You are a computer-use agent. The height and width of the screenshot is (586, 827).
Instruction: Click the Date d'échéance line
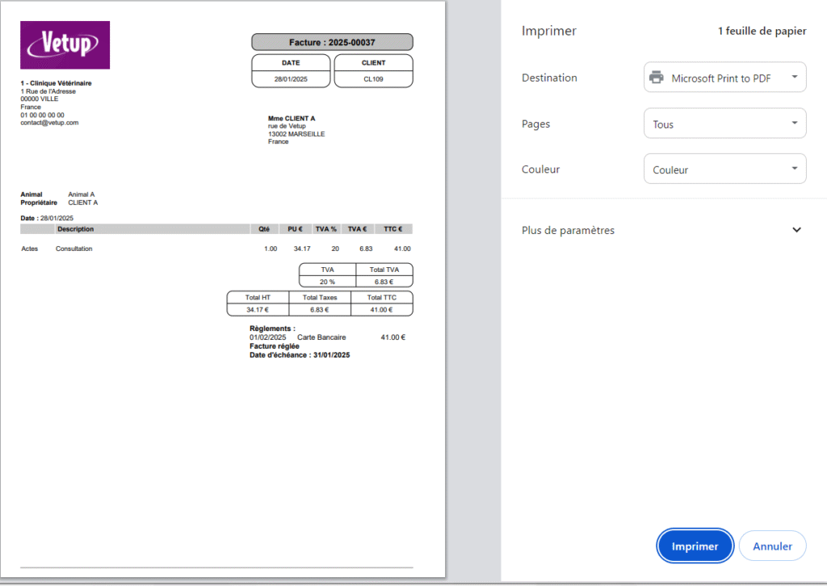(x=300, y=355)
